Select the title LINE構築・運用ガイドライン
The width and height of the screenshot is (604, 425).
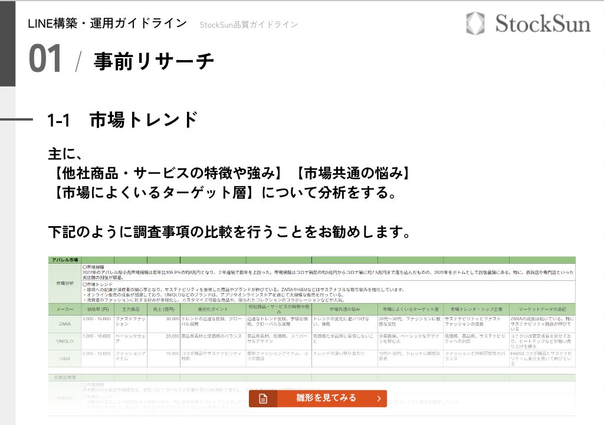point(107,24)
